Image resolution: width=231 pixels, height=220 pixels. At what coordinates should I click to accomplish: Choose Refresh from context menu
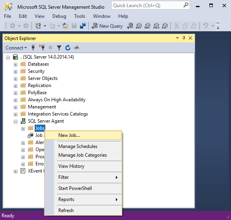point(83,211)
